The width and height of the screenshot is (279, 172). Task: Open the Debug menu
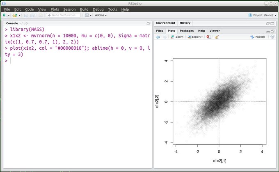pos(98,9)
